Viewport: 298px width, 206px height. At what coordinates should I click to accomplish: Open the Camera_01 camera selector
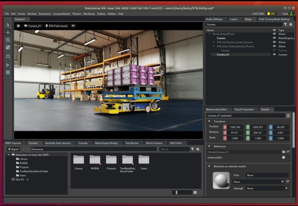click(33, 26)
